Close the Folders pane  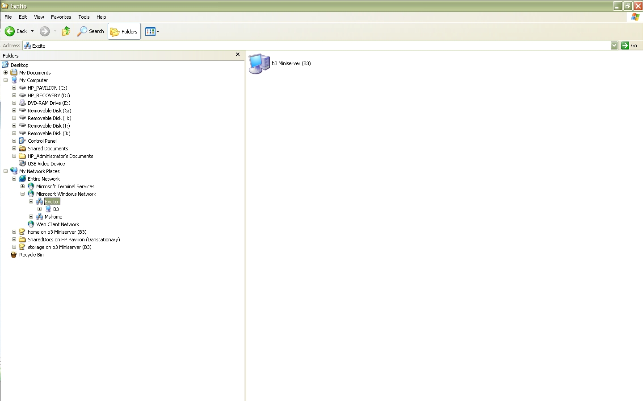[238, 54]
